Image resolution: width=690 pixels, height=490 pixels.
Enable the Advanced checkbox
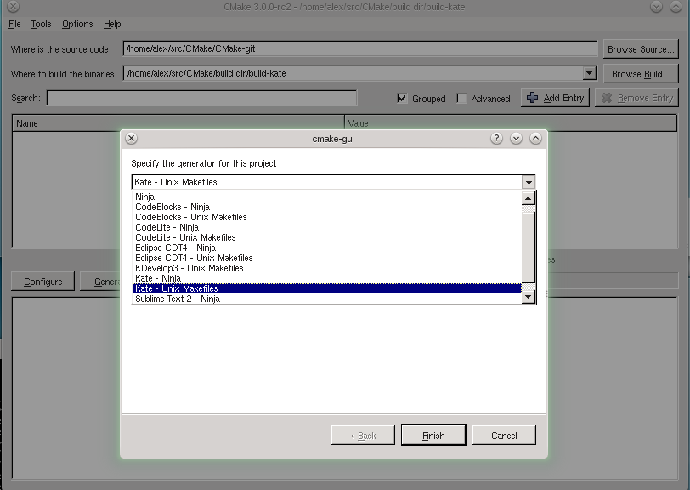pyautogui.click(x=461, y=99)
